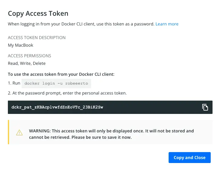Click the docker login command snippet
The height and width of the screenshot is (173, 221).
57,83
